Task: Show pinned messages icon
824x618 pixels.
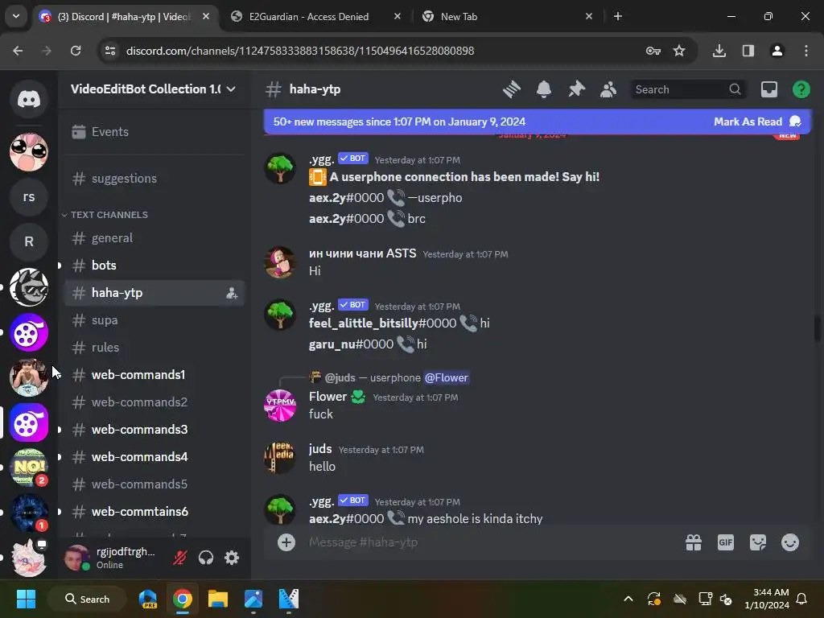Action: [576, 89]
